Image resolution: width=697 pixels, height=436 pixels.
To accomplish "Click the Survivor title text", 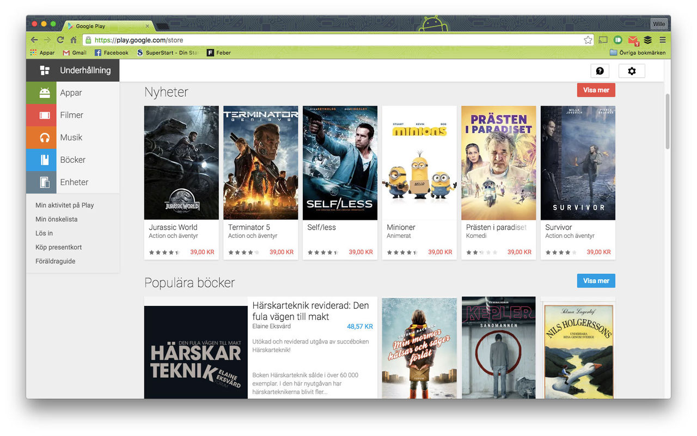I will tap(559, 228).
